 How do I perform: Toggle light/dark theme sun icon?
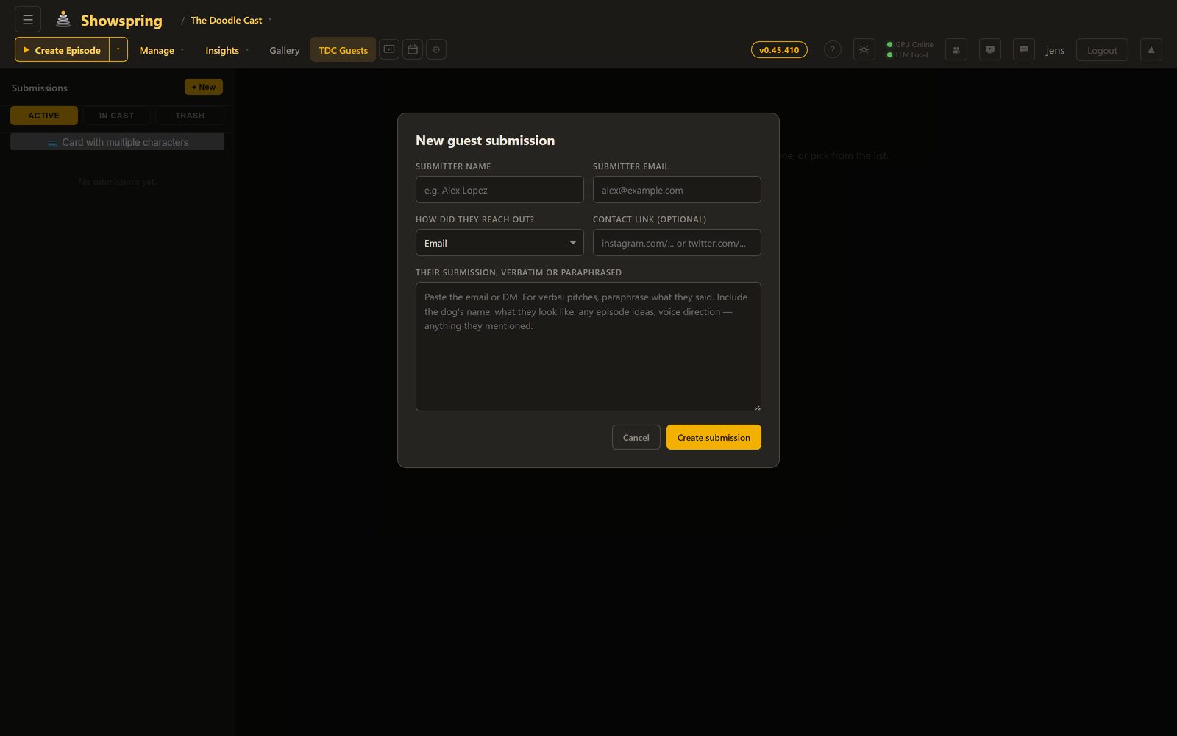coord(864,49)
